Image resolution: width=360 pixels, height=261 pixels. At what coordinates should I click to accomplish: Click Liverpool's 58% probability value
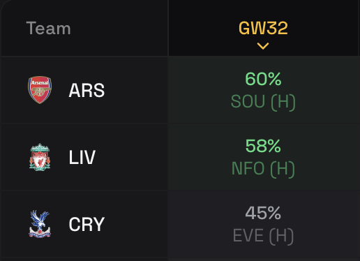263,146
